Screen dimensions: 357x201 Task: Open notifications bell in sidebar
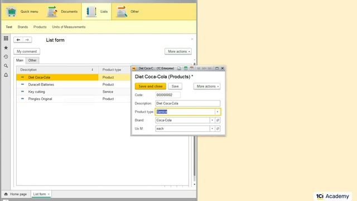[6, 75]
